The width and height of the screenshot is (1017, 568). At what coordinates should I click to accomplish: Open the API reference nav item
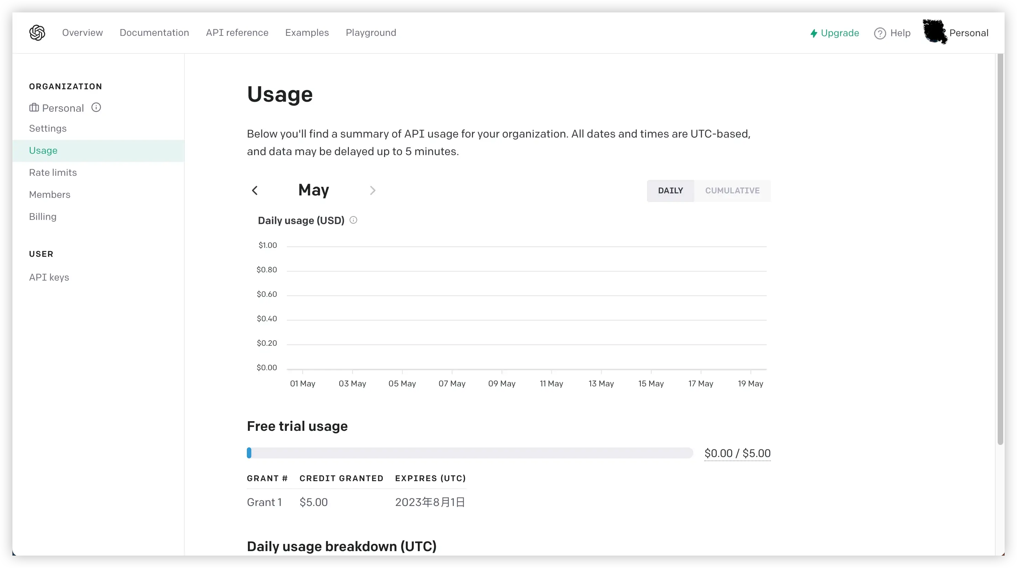237,33
